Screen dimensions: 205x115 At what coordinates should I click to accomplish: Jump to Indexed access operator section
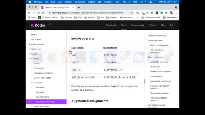coord(161,72)
